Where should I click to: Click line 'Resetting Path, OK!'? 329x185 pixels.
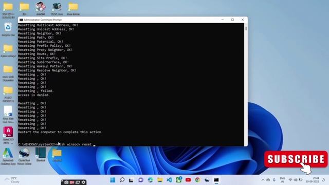(36, 38)
